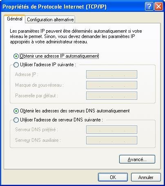Click the question mark help icon

149,7
